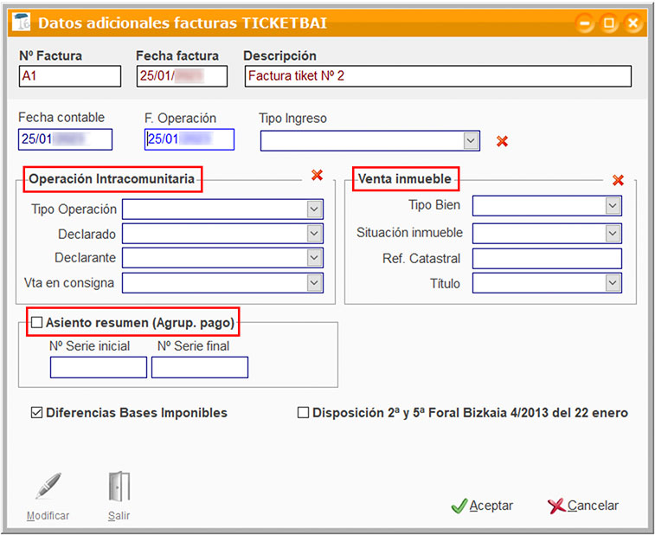Clear the Operación Intracomunitaria section with its red X

click(x=317, y=175)
